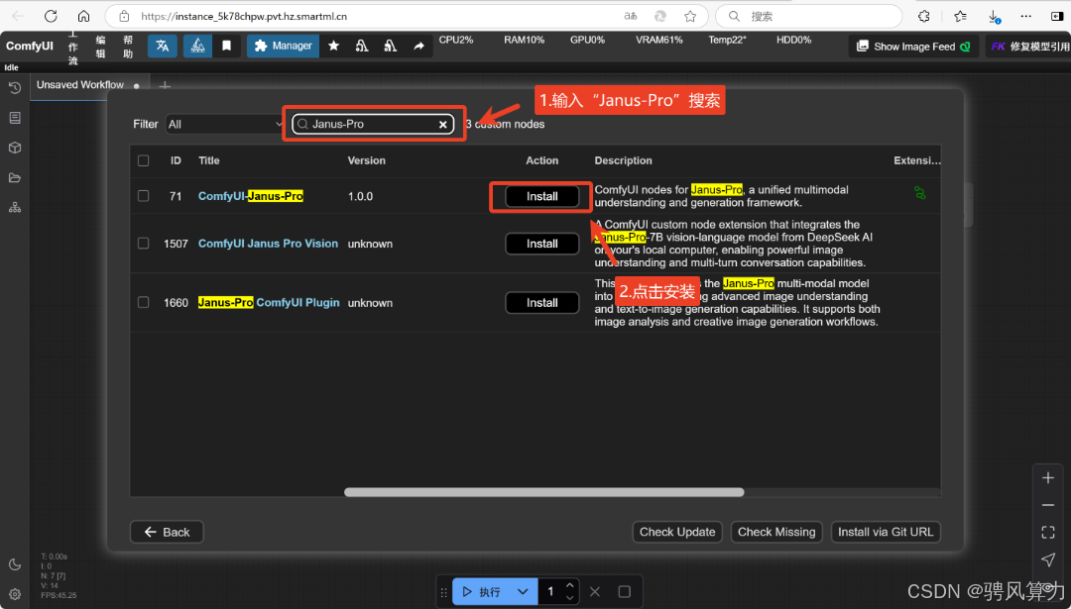
Task: Increase queue count with up arrow
Action: tap(569, 585)
